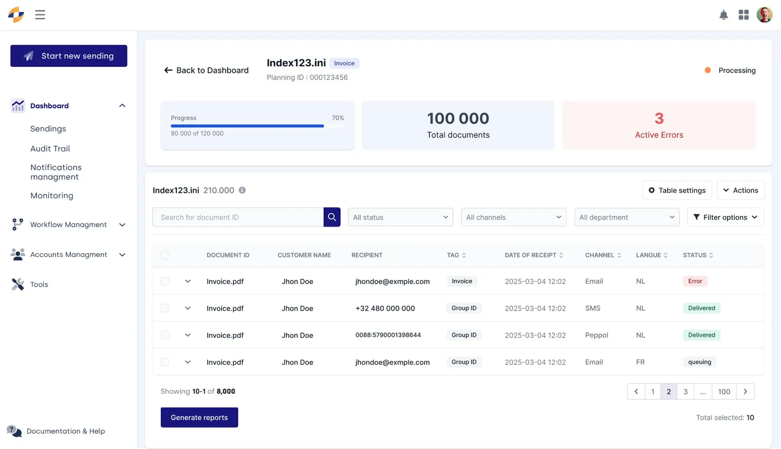Image resolution: width=781 pixels, height=449 pixels.
Task: Sort by the TAG column arrows
Action: (x=464, y=255)
